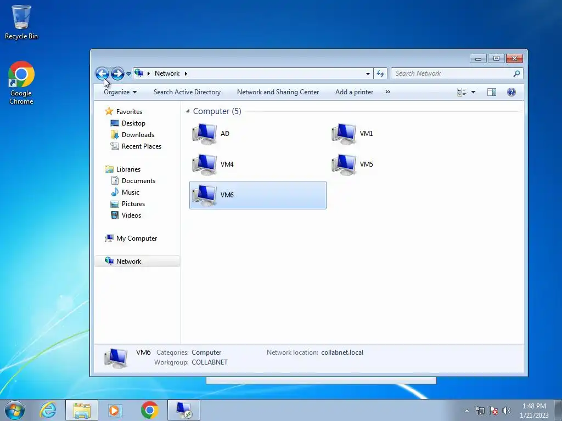
Task: Open Google Chrome desktop shortcut
Action: click(x=21, y=83)
